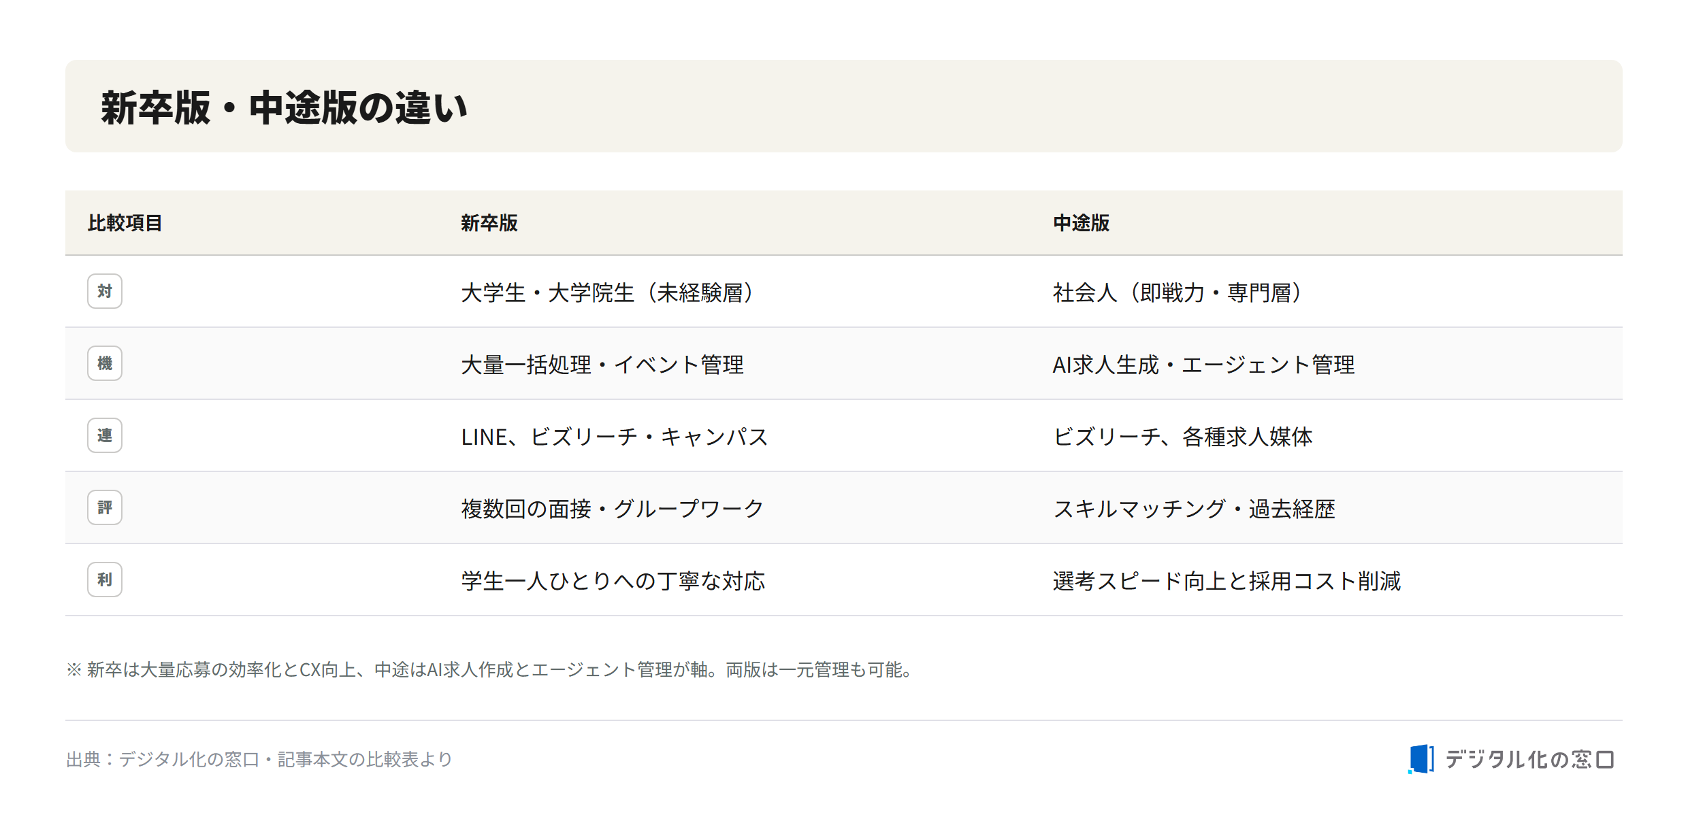Click the 選考スピード向上と採用コスト削減 cell
Viewport: 1688px width, 838px height.
pyautogui.click(x=1227, y=581)
